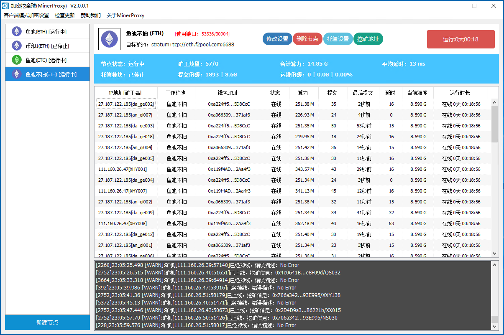Click the green ETC icon in sidebar
The image size is (504, 335).
click(17, 60)
